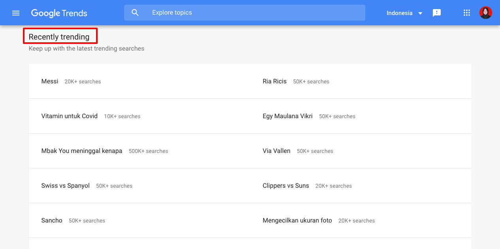The width and height of the screenshot is (500, 249).
Task: Click the Explore topics search field
Action: [253, 13]
